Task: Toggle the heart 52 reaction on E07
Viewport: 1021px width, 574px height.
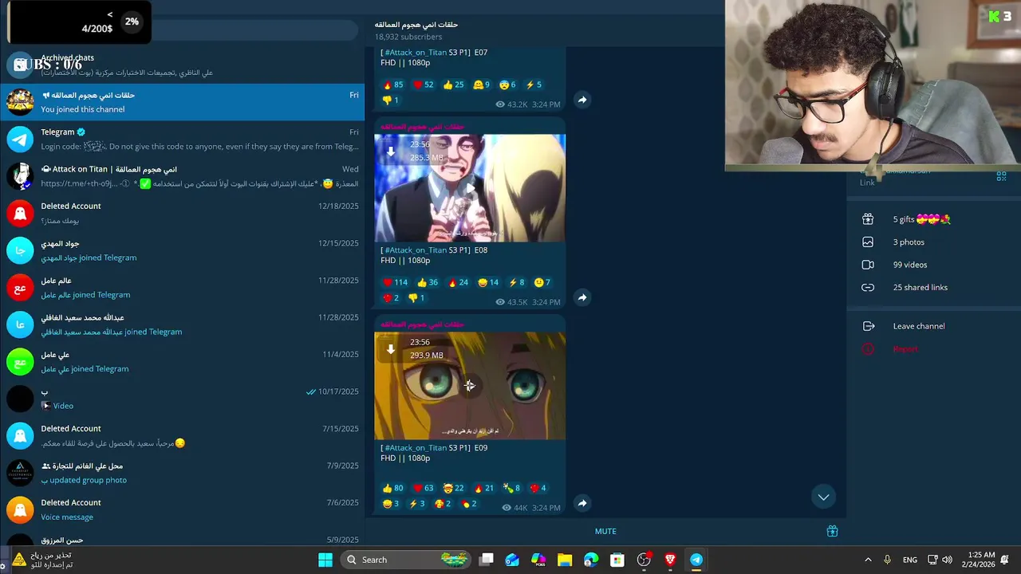Action: pos(424,85)
